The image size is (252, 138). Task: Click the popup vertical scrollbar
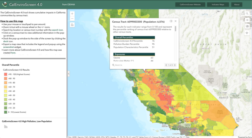click(175, 29)
